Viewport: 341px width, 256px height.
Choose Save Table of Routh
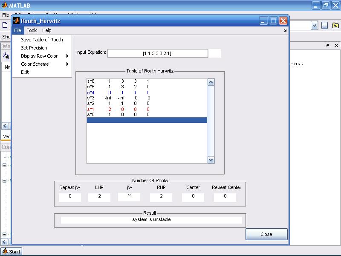(42, 40)
